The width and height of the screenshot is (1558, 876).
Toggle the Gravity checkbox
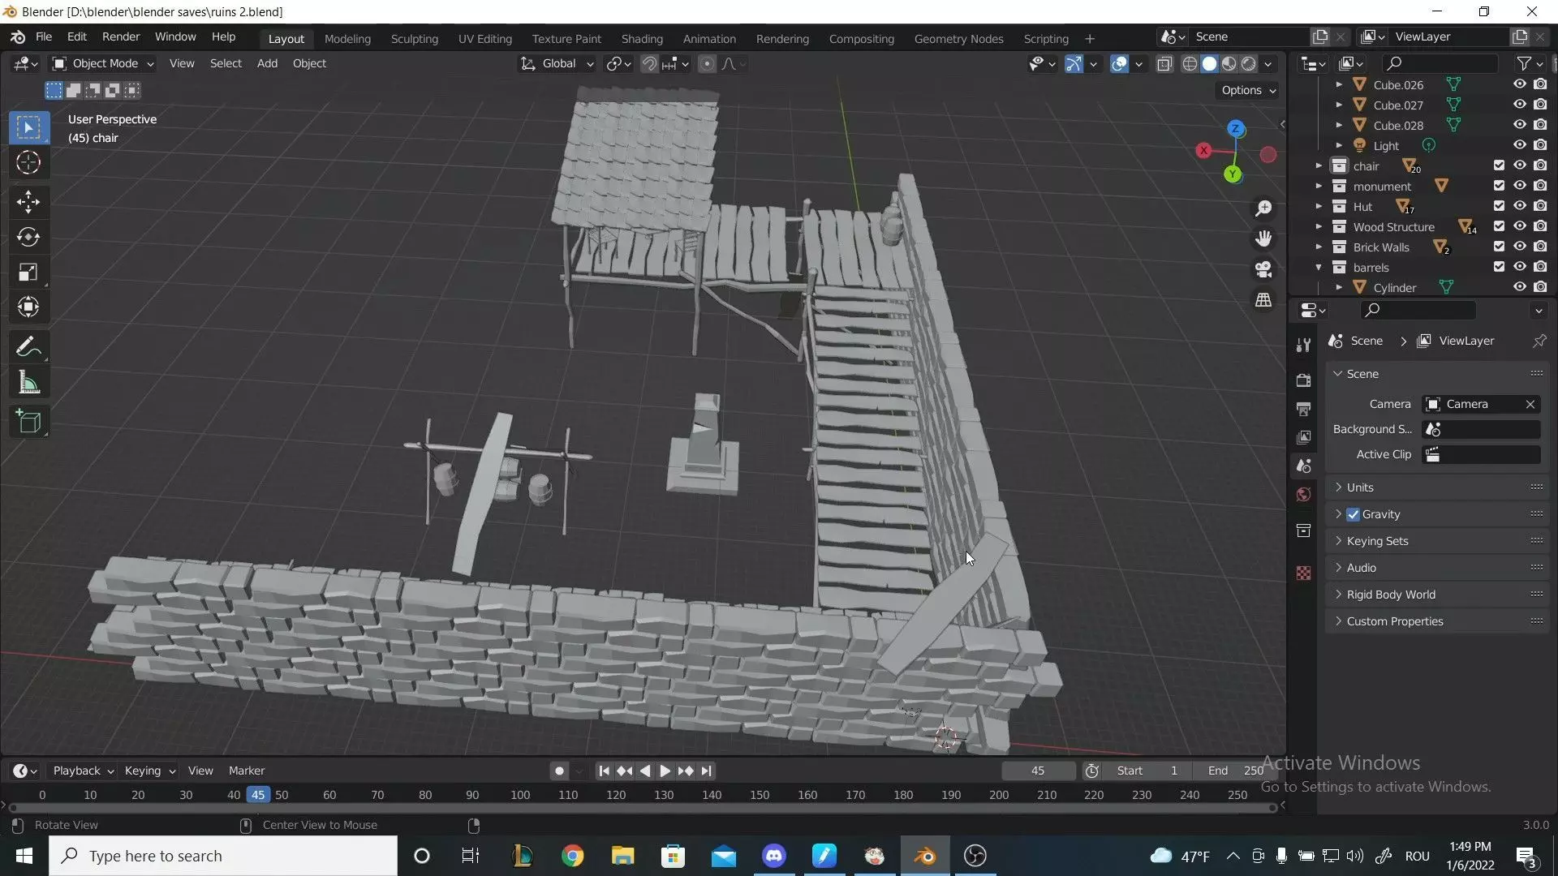click(1353, 514)
